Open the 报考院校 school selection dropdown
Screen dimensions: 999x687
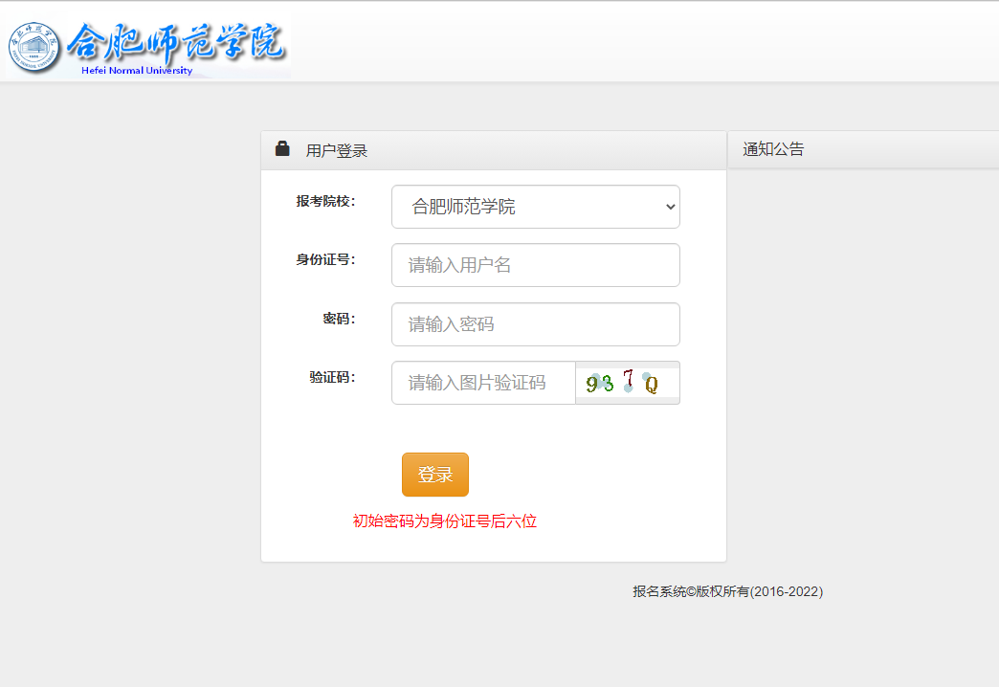click(535, 207)
